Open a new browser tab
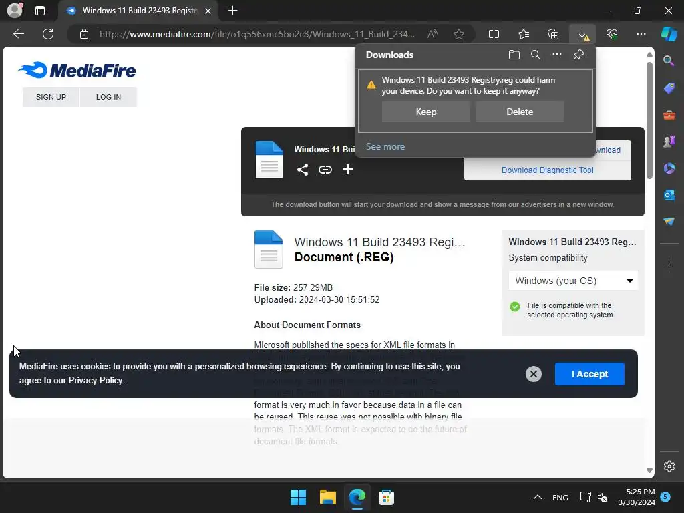The width and height of the screenshot is (684, 513). click(x=232, y=11)
